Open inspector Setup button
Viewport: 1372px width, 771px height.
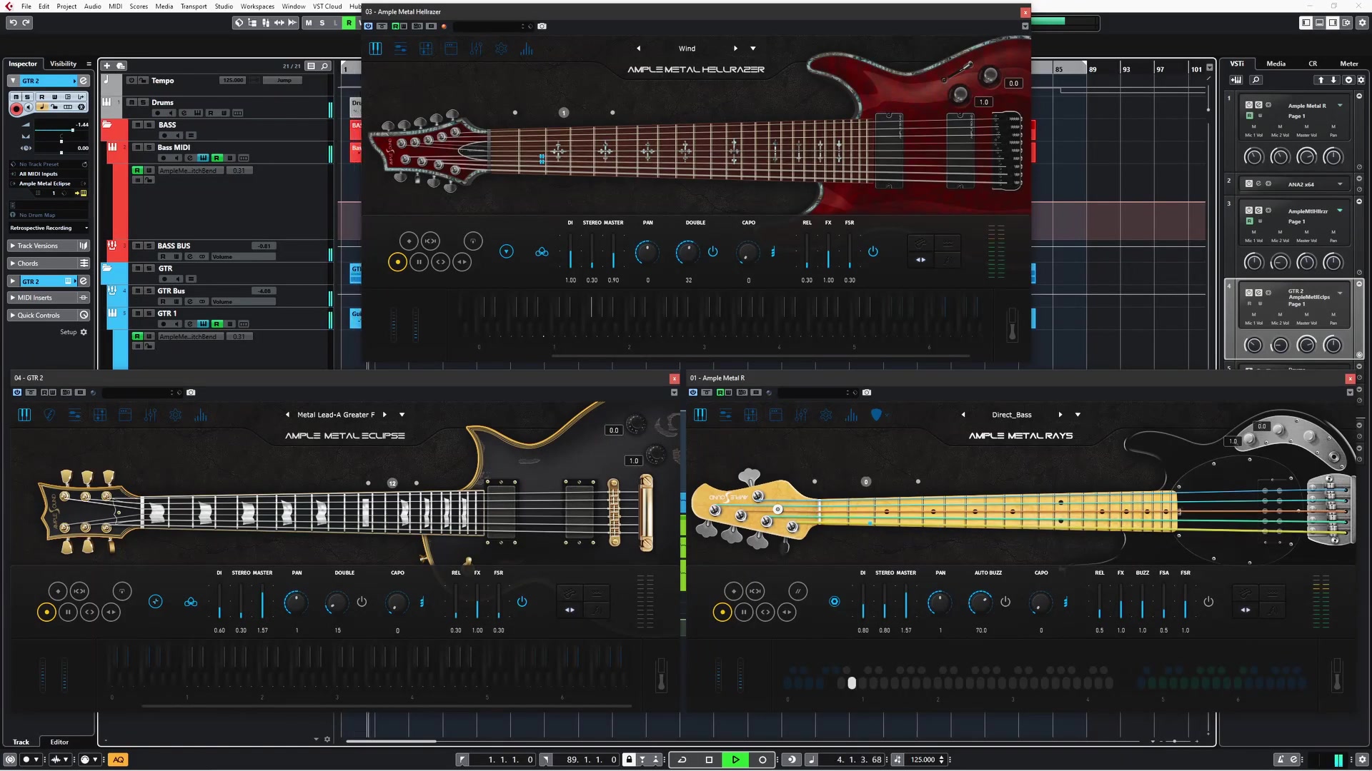click(73, 332)
